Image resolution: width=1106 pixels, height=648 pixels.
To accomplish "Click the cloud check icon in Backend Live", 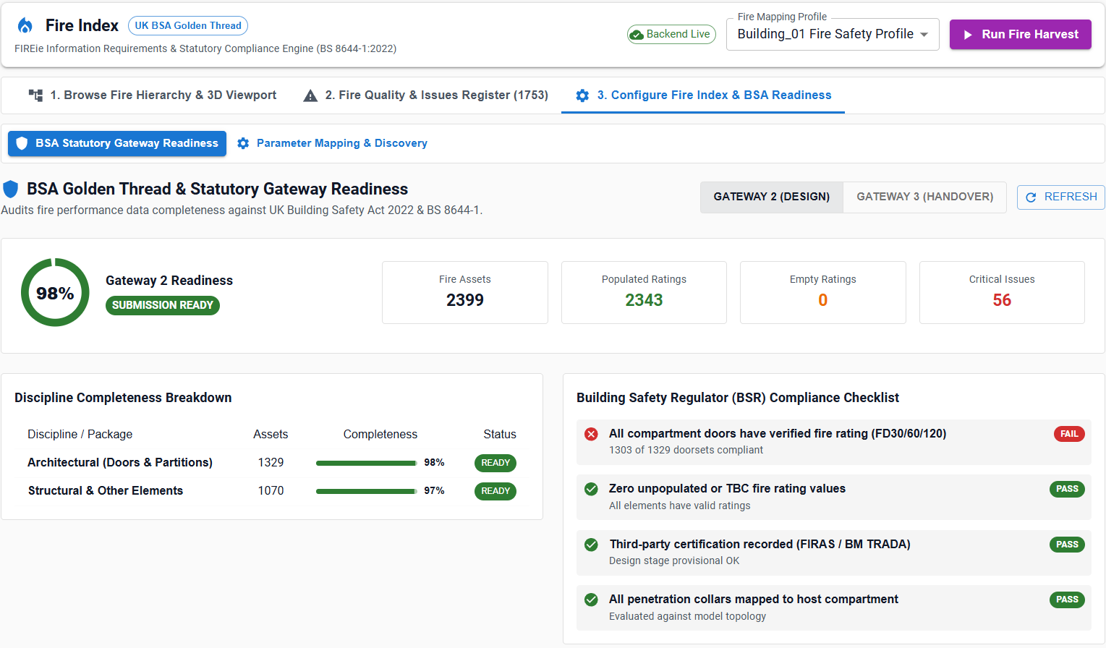I will pos(637,35).
